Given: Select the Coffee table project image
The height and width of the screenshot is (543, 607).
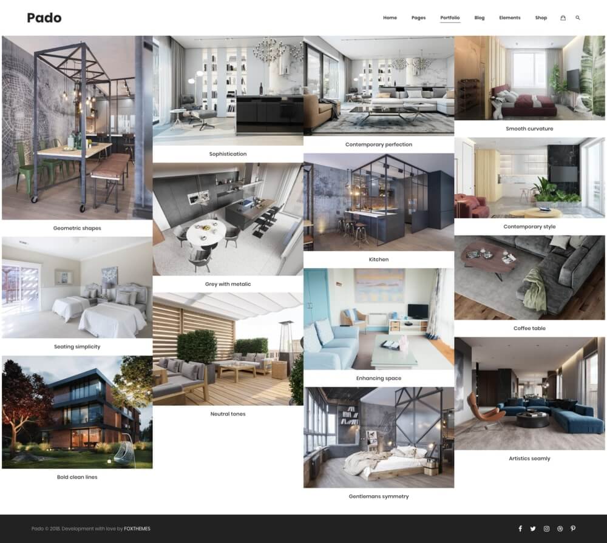Looking at the screenshot, I should (x=530, y=279).
